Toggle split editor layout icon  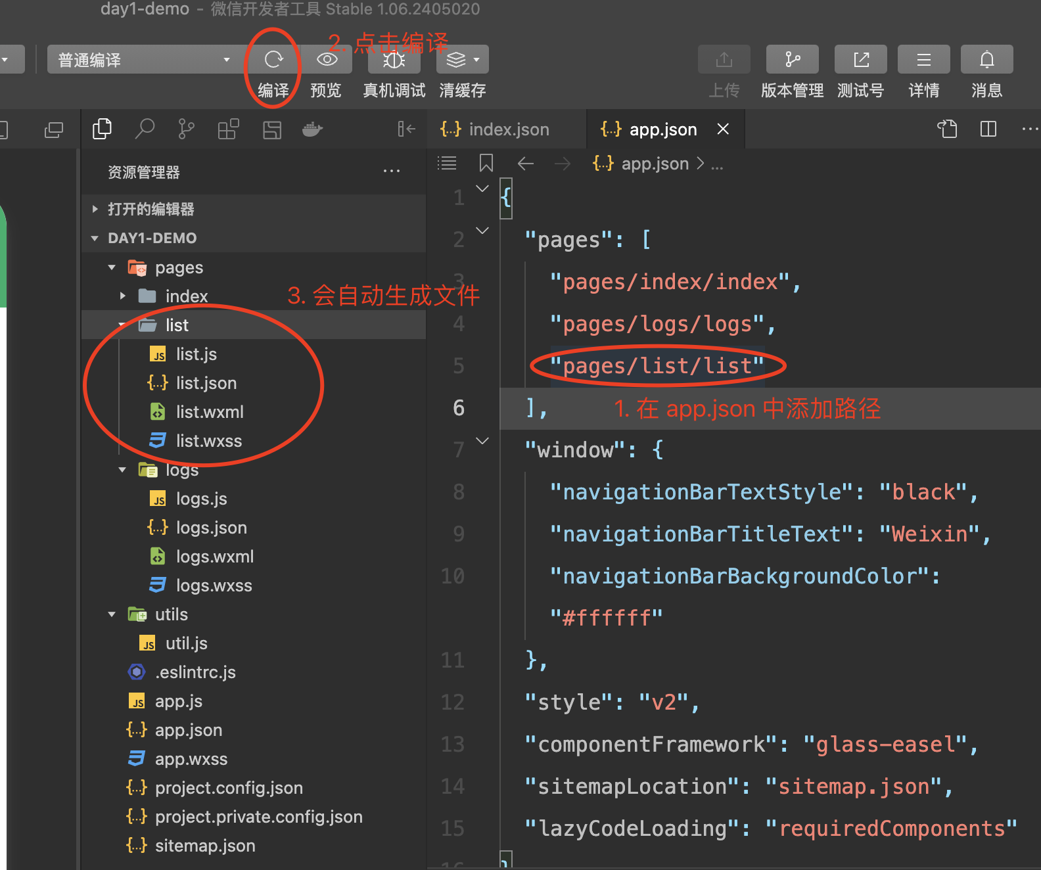point(988,129)
